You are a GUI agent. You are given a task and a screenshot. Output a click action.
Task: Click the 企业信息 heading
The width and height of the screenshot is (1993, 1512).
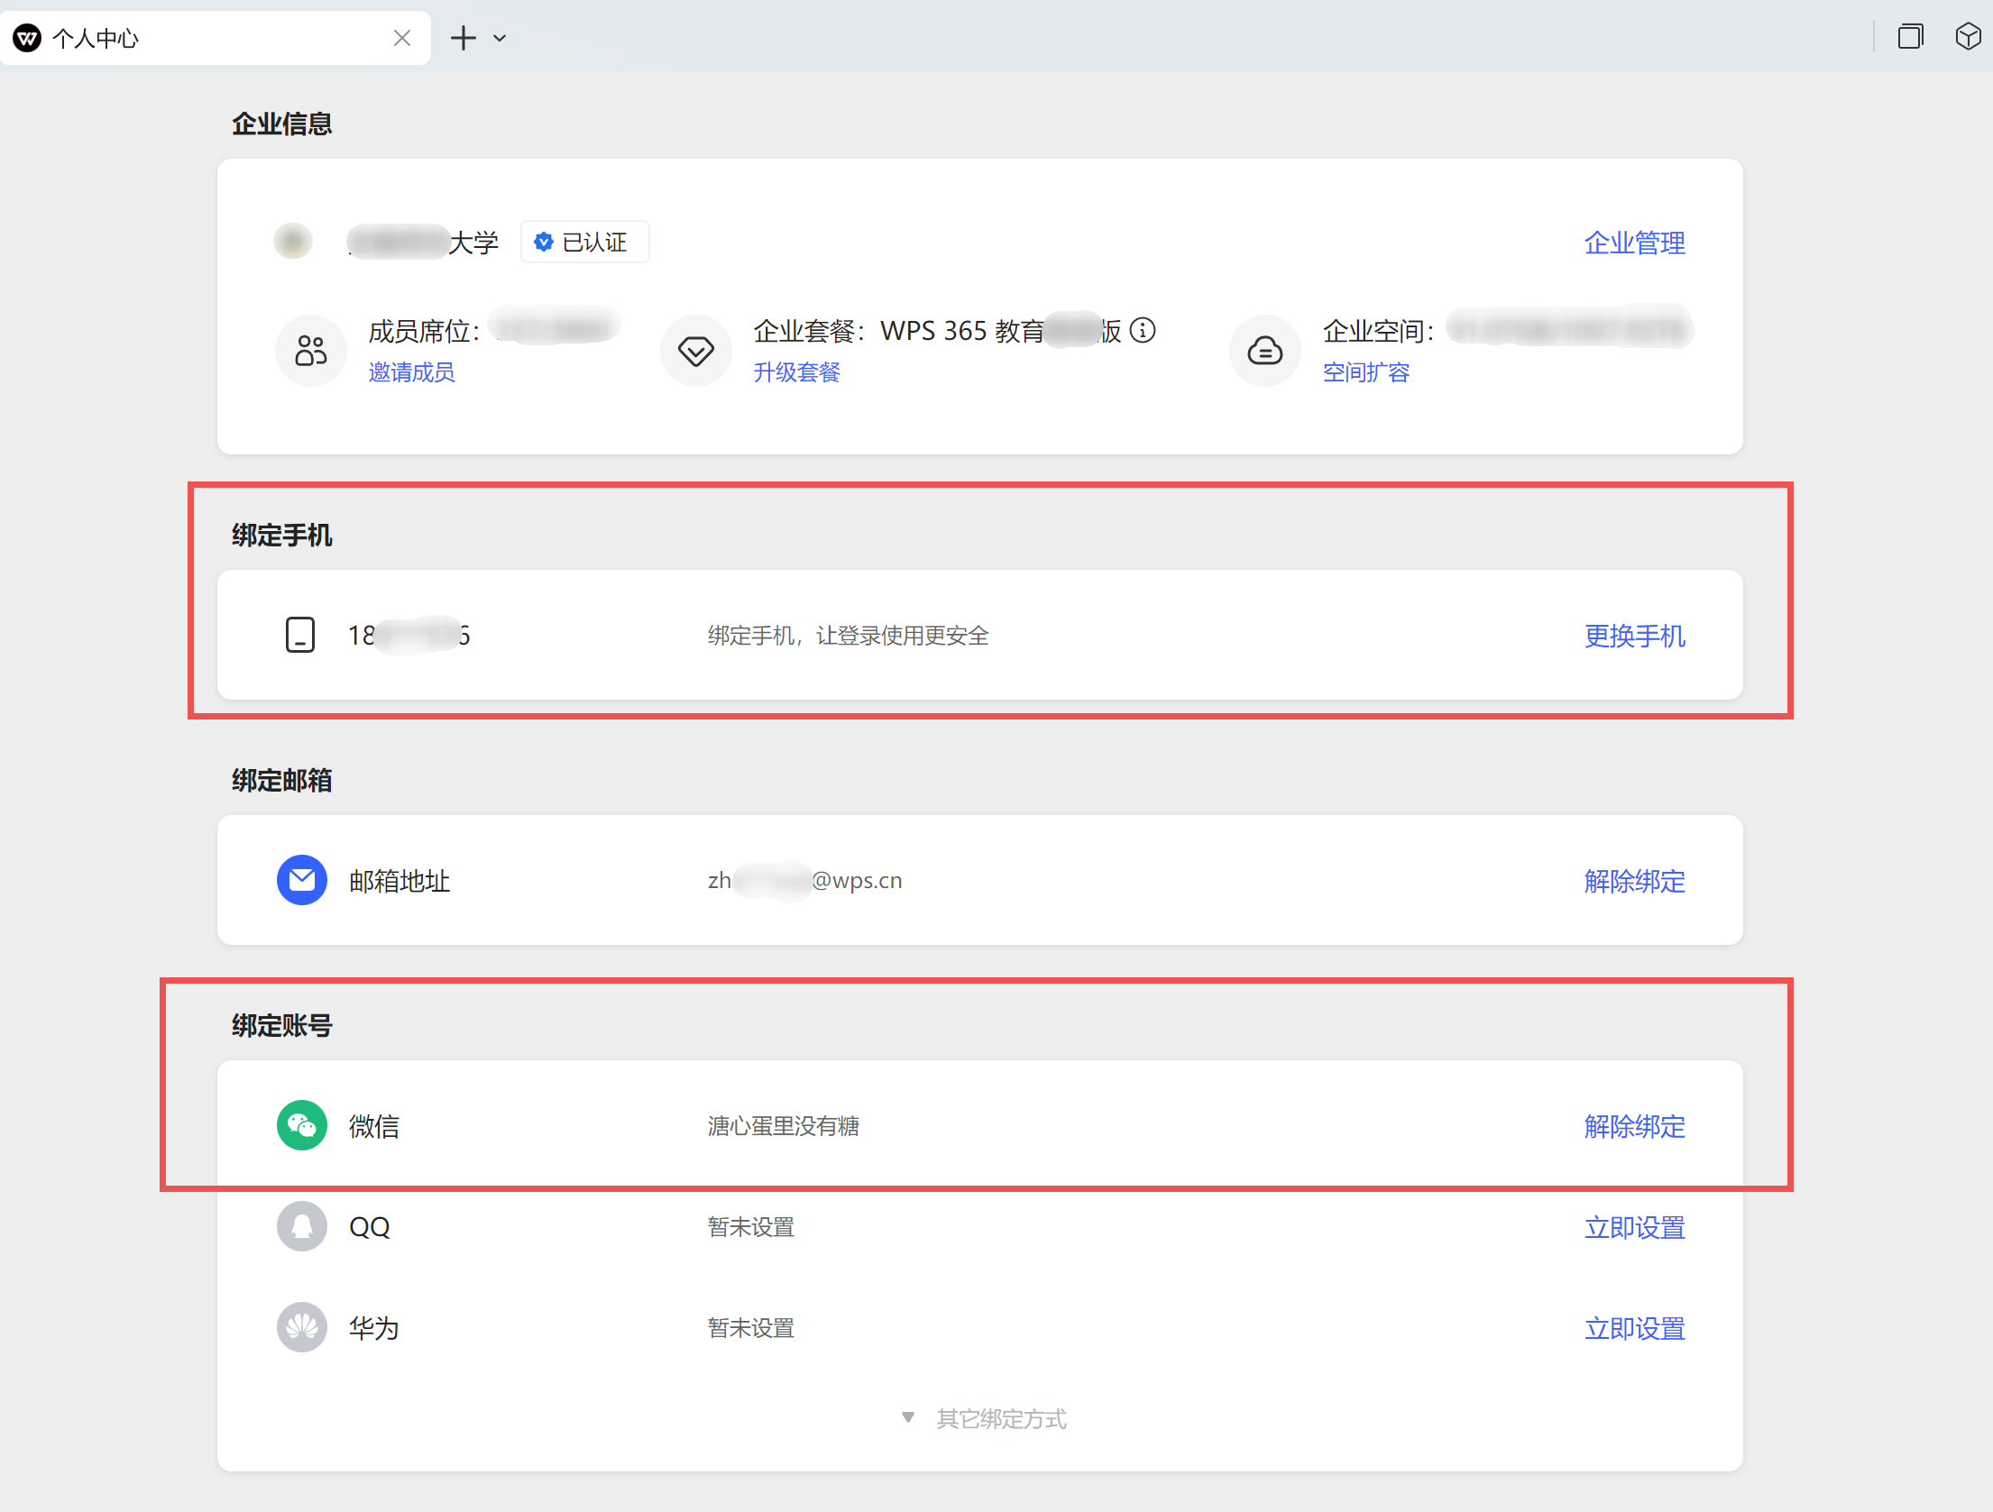click(281, 124)
